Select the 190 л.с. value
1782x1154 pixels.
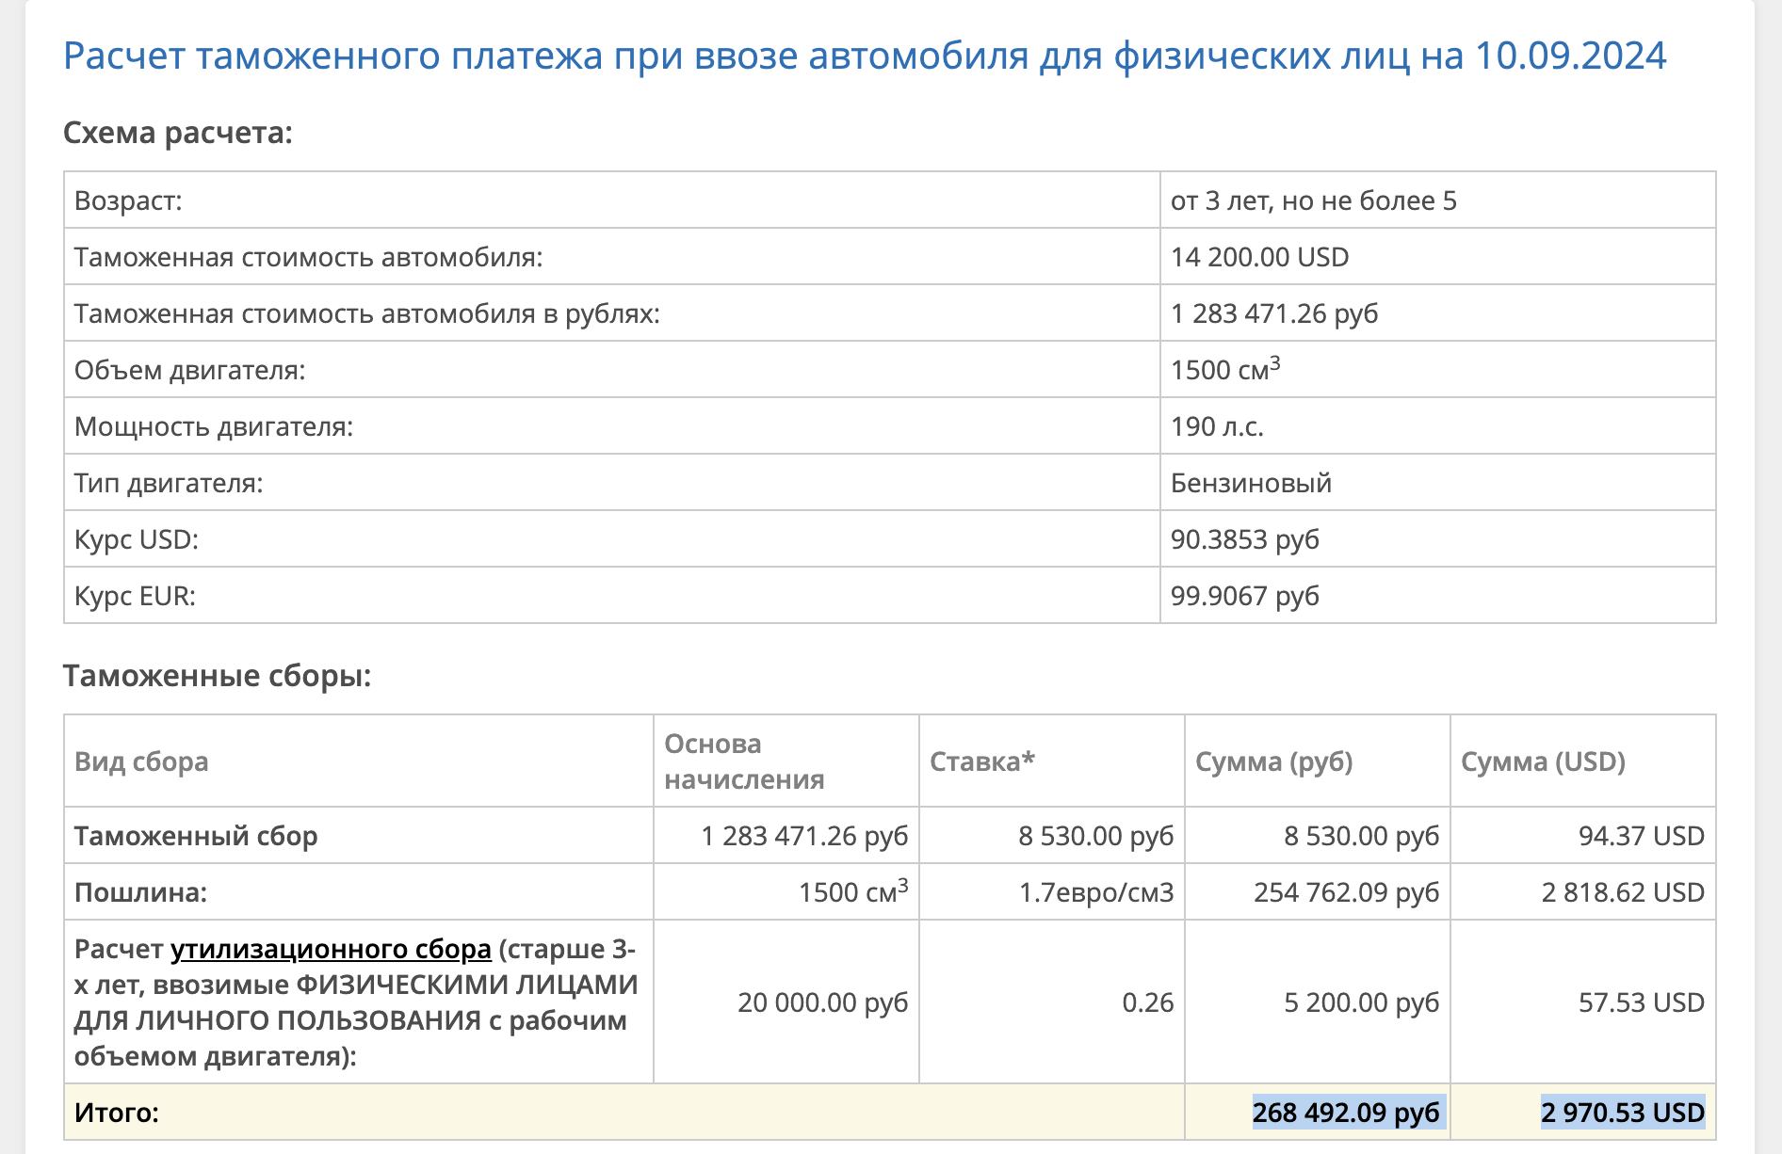[x=1217, y=426]
